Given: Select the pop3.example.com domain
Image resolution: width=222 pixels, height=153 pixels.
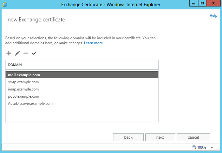Looking at the screenshot, I should click(82, 96).
